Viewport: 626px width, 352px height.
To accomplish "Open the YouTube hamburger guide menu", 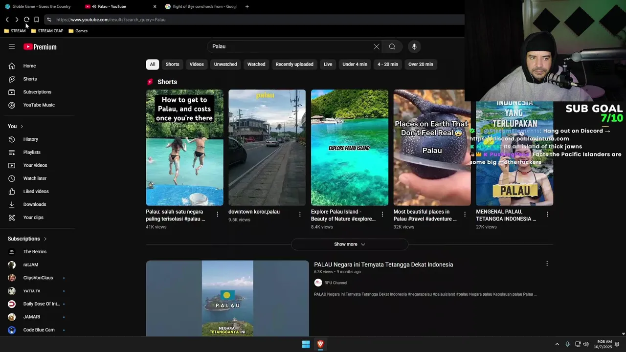I will tap(12, 46).
